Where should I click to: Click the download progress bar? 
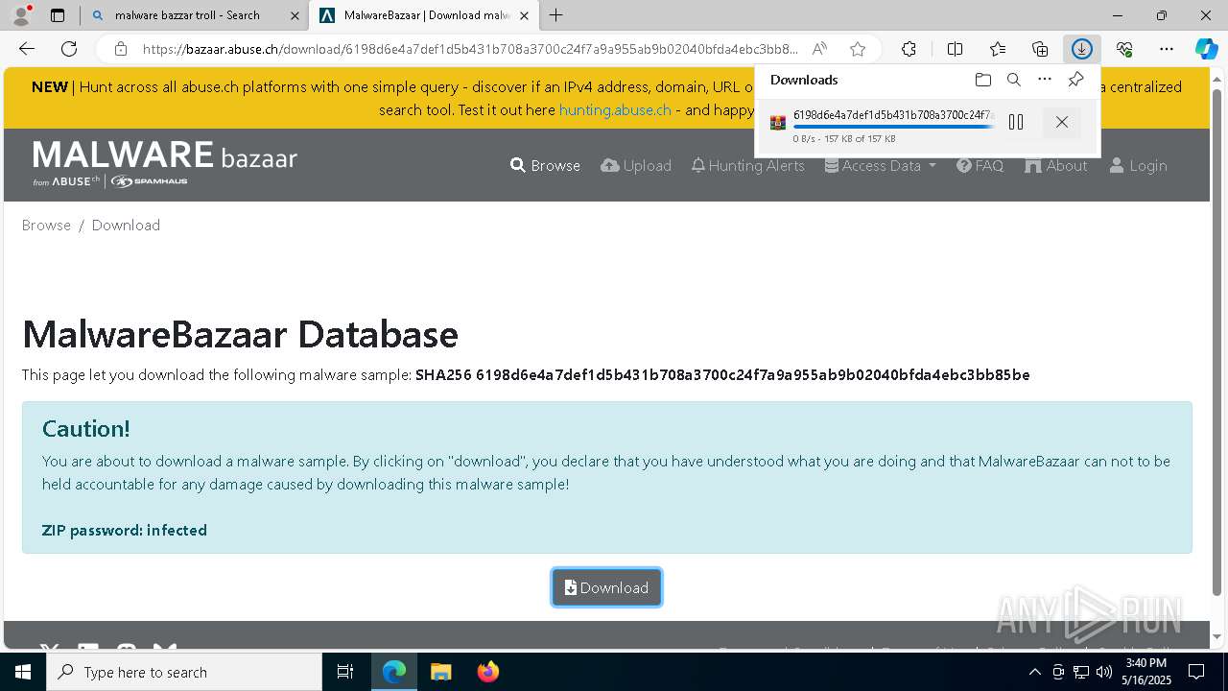(x=893, y=127)
